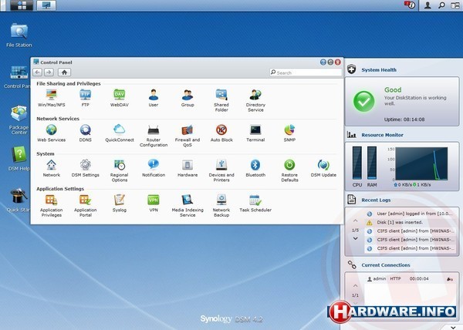Viewport: 463px width, 330px height.
Task: Go forward in Control Panel
Action: [x=49, y=72]
